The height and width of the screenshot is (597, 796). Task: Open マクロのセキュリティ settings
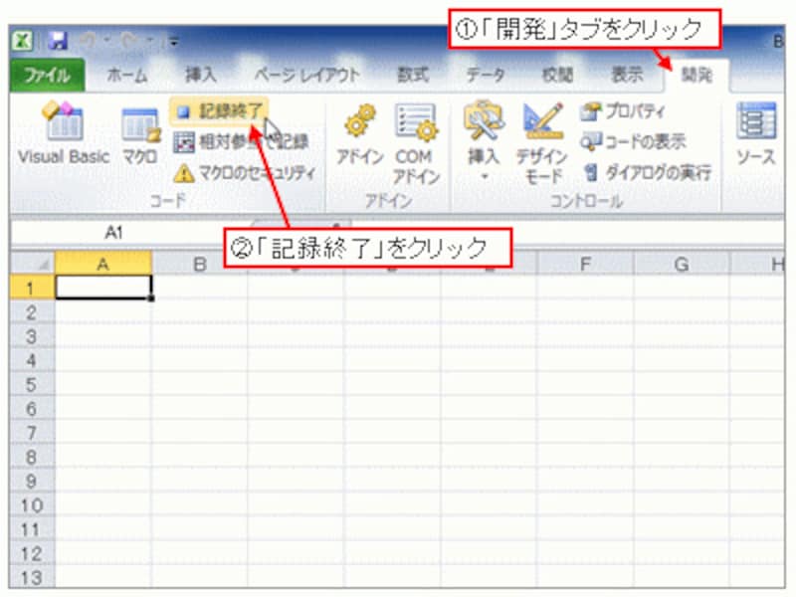point(245,173)
